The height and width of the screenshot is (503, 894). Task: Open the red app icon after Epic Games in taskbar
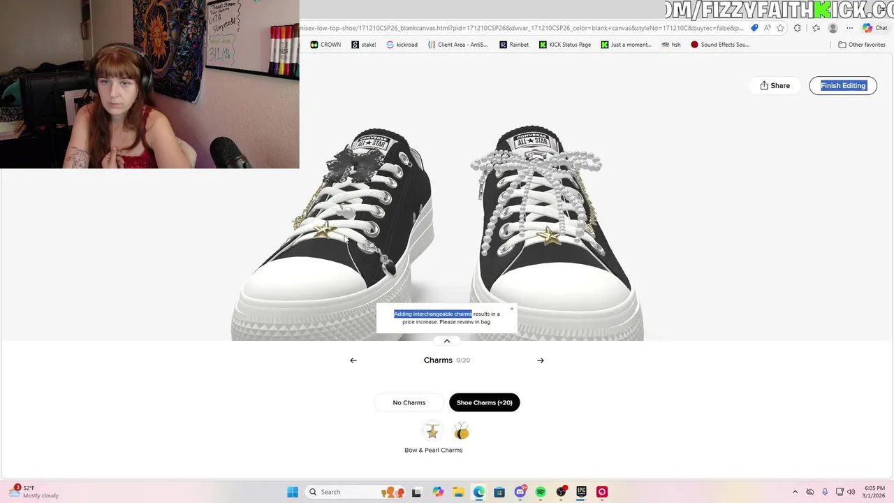[602, 492]
